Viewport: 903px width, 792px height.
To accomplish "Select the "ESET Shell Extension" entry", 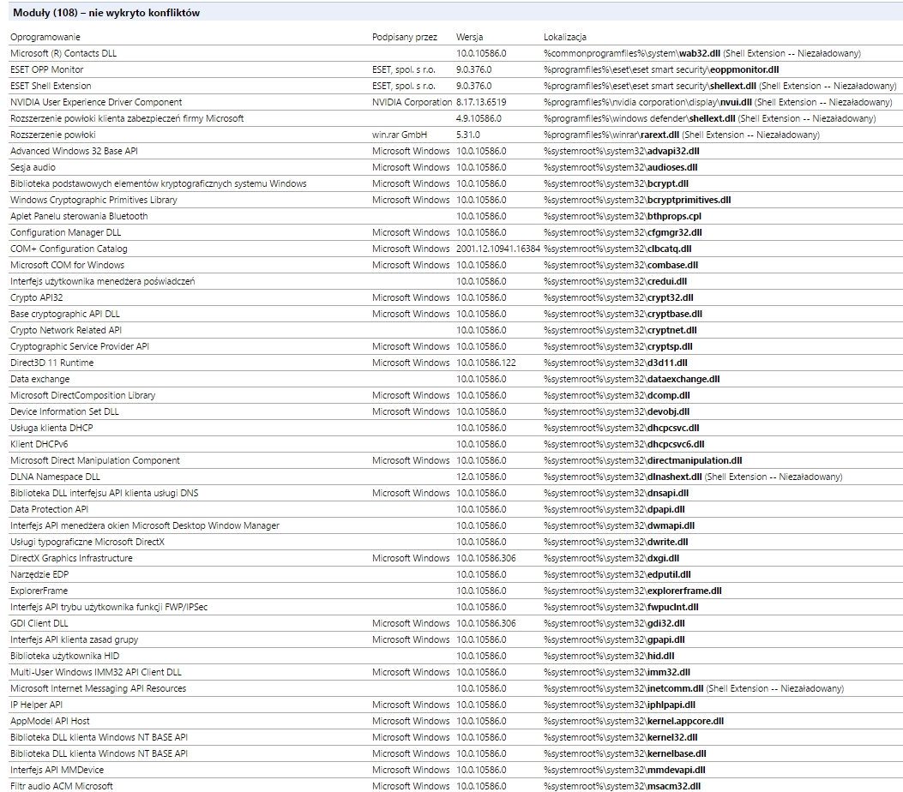I will (51, 86).
